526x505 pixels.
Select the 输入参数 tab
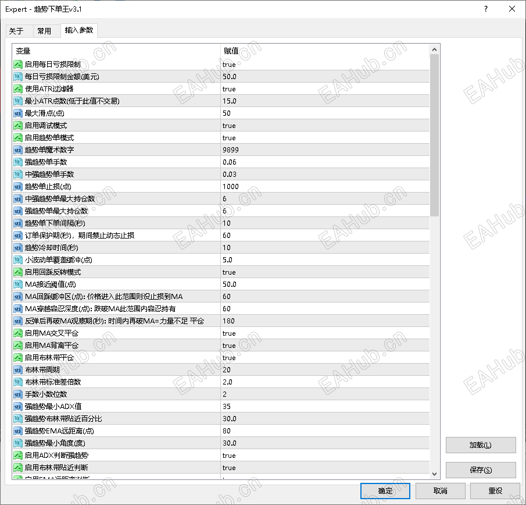tap(79, 30)
